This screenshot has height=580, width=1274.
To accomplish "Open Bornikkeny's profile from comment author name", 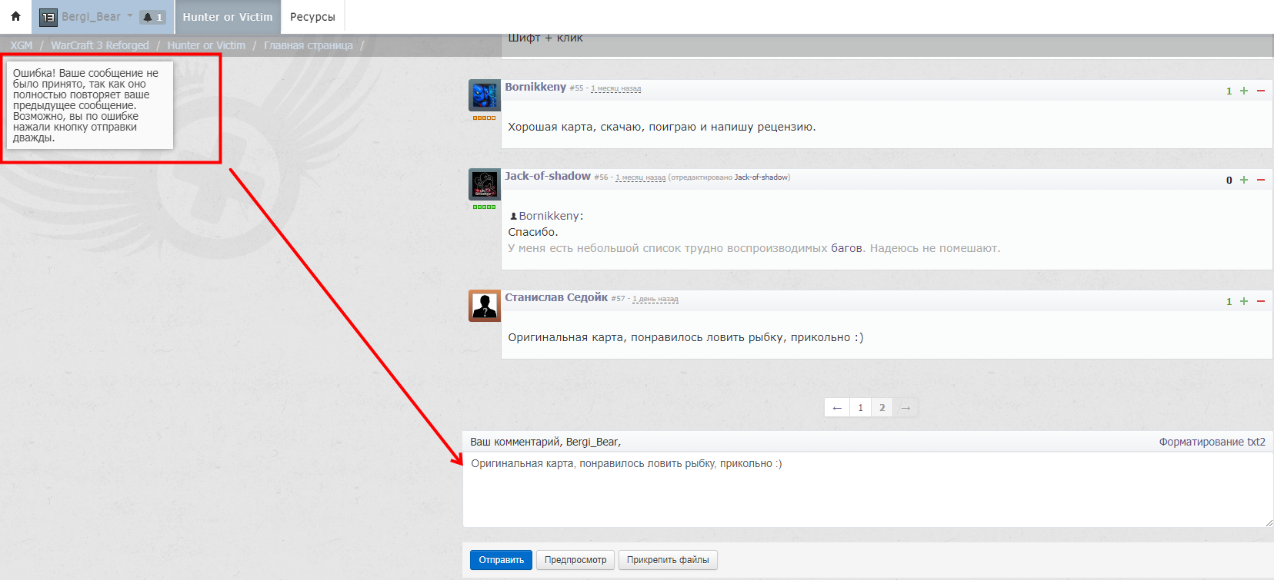I will [535, 87].
